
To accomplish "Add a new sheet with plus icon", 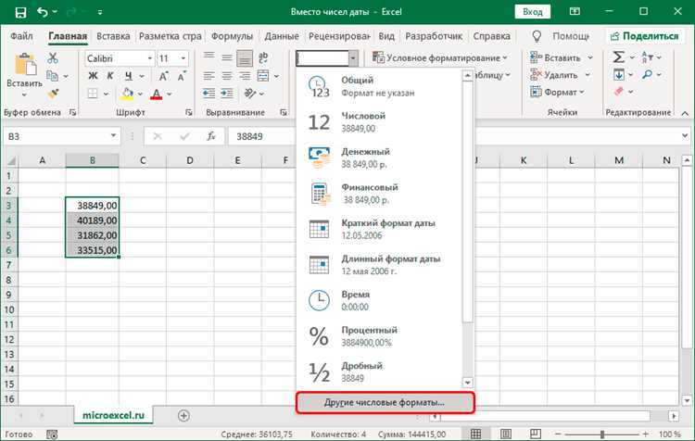I will [x=183, y=416].
